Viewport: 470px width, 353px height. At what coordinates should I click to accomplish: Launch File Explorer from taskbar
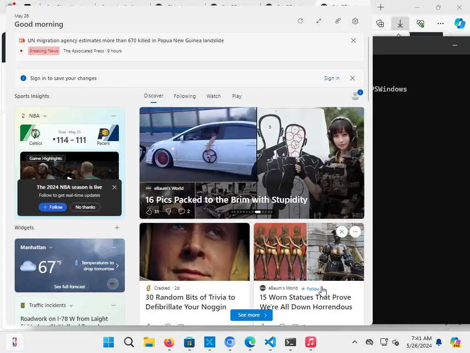pyautogui.click(x=149, y=342)
